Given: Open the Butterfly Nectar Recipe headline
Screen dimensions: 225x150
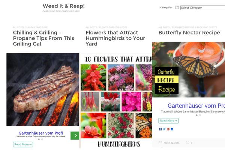Looking at the screenshot, I should [189, 33].
